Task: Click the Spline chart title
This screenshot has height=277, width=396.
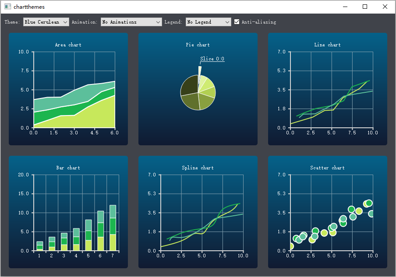Action: 198,168
